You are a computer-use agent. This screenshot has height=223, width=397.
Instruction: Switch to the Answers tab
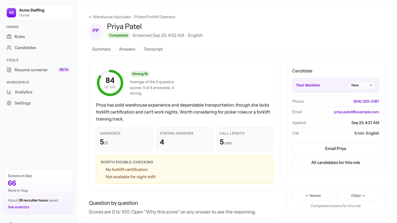click(127, 49)
